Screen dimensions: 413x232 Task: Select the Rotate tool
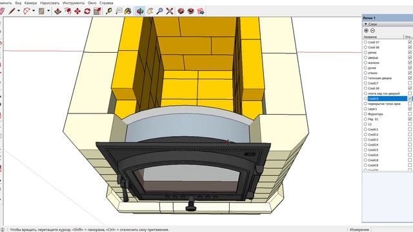click(x=87, y=11)
